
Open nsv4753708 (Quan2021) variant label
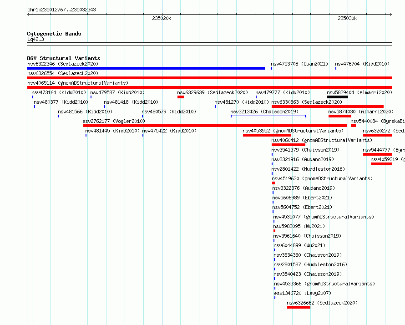[x=299, y=64]
